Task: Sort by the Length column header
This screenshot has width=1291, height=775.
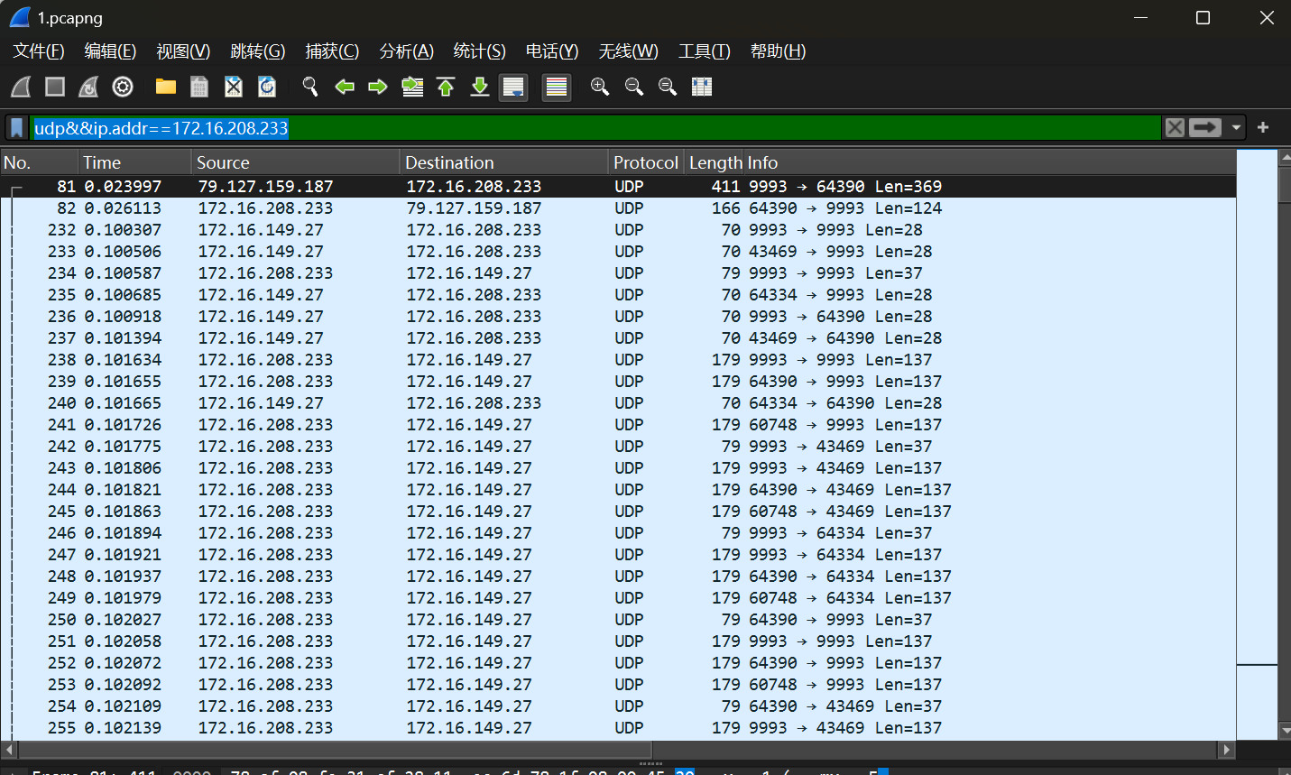Action: tap(714, 162)
